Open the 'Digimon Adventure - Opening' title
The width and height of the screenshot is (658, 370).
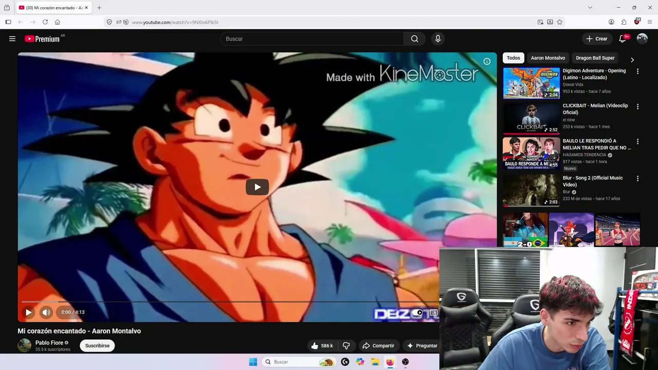point(594,74)
